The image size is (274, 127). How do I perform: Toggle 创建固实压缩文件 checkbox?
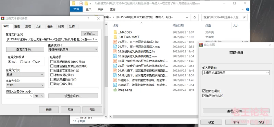tap(52, 71)
